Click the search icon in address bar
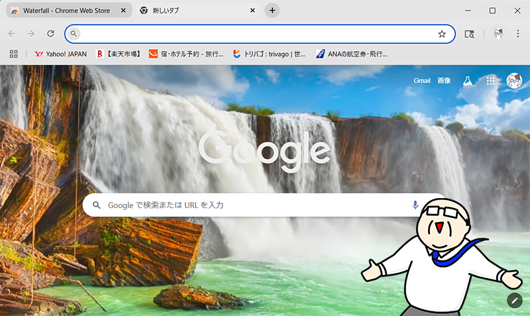The image size is (530, 316). click(x=74, y=34)
